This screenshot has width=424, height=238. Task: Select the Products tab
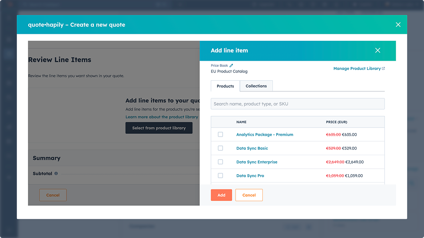pos(225,86)
